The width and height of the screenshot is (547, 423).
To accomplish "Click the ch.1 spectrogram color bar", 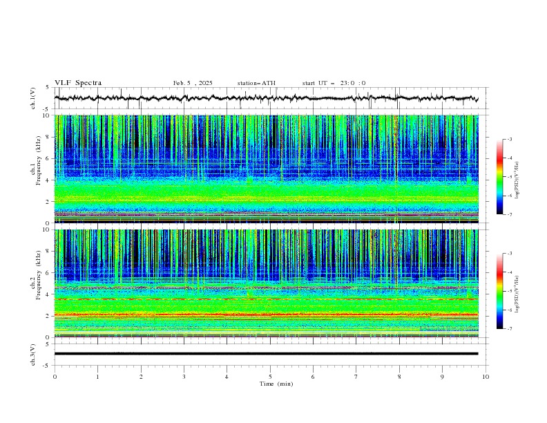I will [499, 177].
